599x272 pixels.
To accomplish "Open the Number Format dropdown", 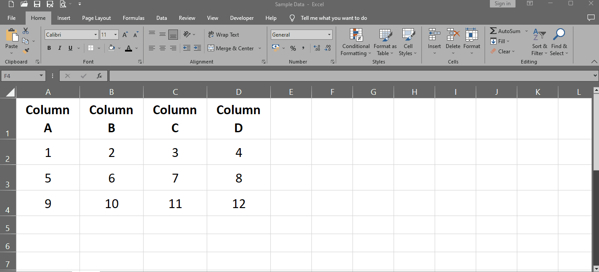I will tap(302, 34).
